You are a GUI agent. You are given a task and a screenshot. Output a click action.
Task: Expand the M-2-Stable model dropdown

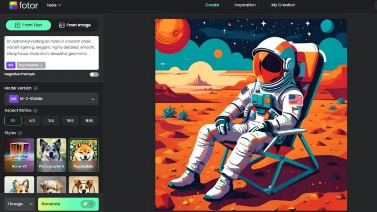[x=52, y=98]
